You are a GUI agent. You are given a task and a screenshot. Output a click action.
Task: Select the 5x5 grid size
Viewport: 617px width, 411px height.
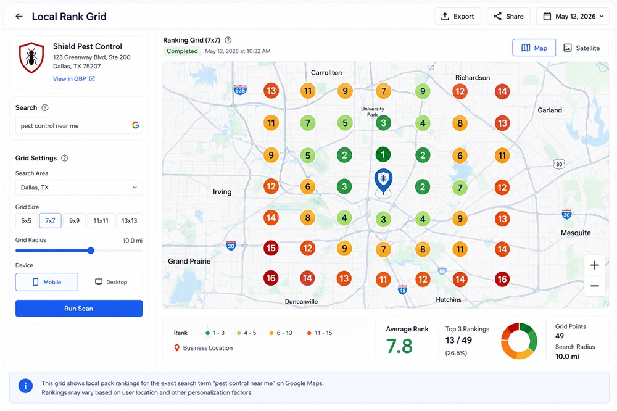(x=27, y=220)
